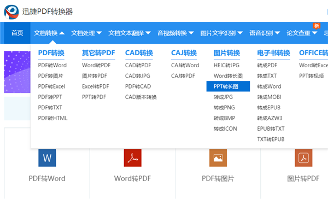Click the blue Word icon above PDF转Word
The height and width of the screenshot is (199, 328).
click(x=47, y=158)
